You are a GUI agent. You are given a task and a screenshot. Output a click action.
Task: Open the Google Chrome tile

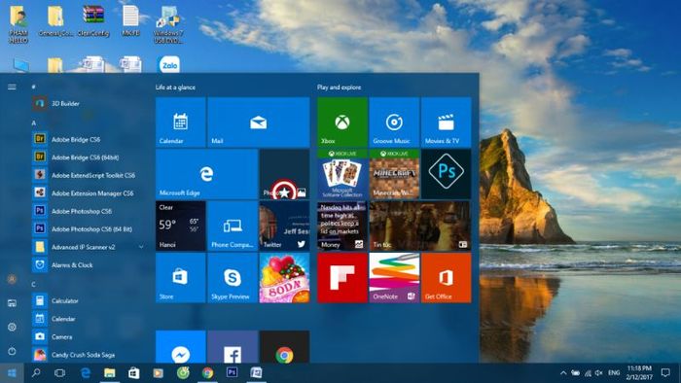(284, 347)
